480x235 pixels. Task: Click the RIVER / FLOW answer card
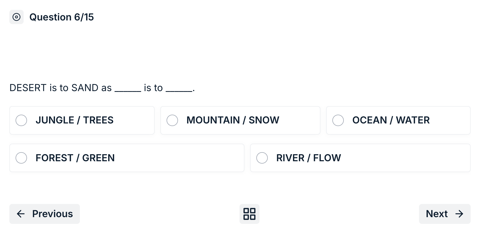[x=360, y=158]
